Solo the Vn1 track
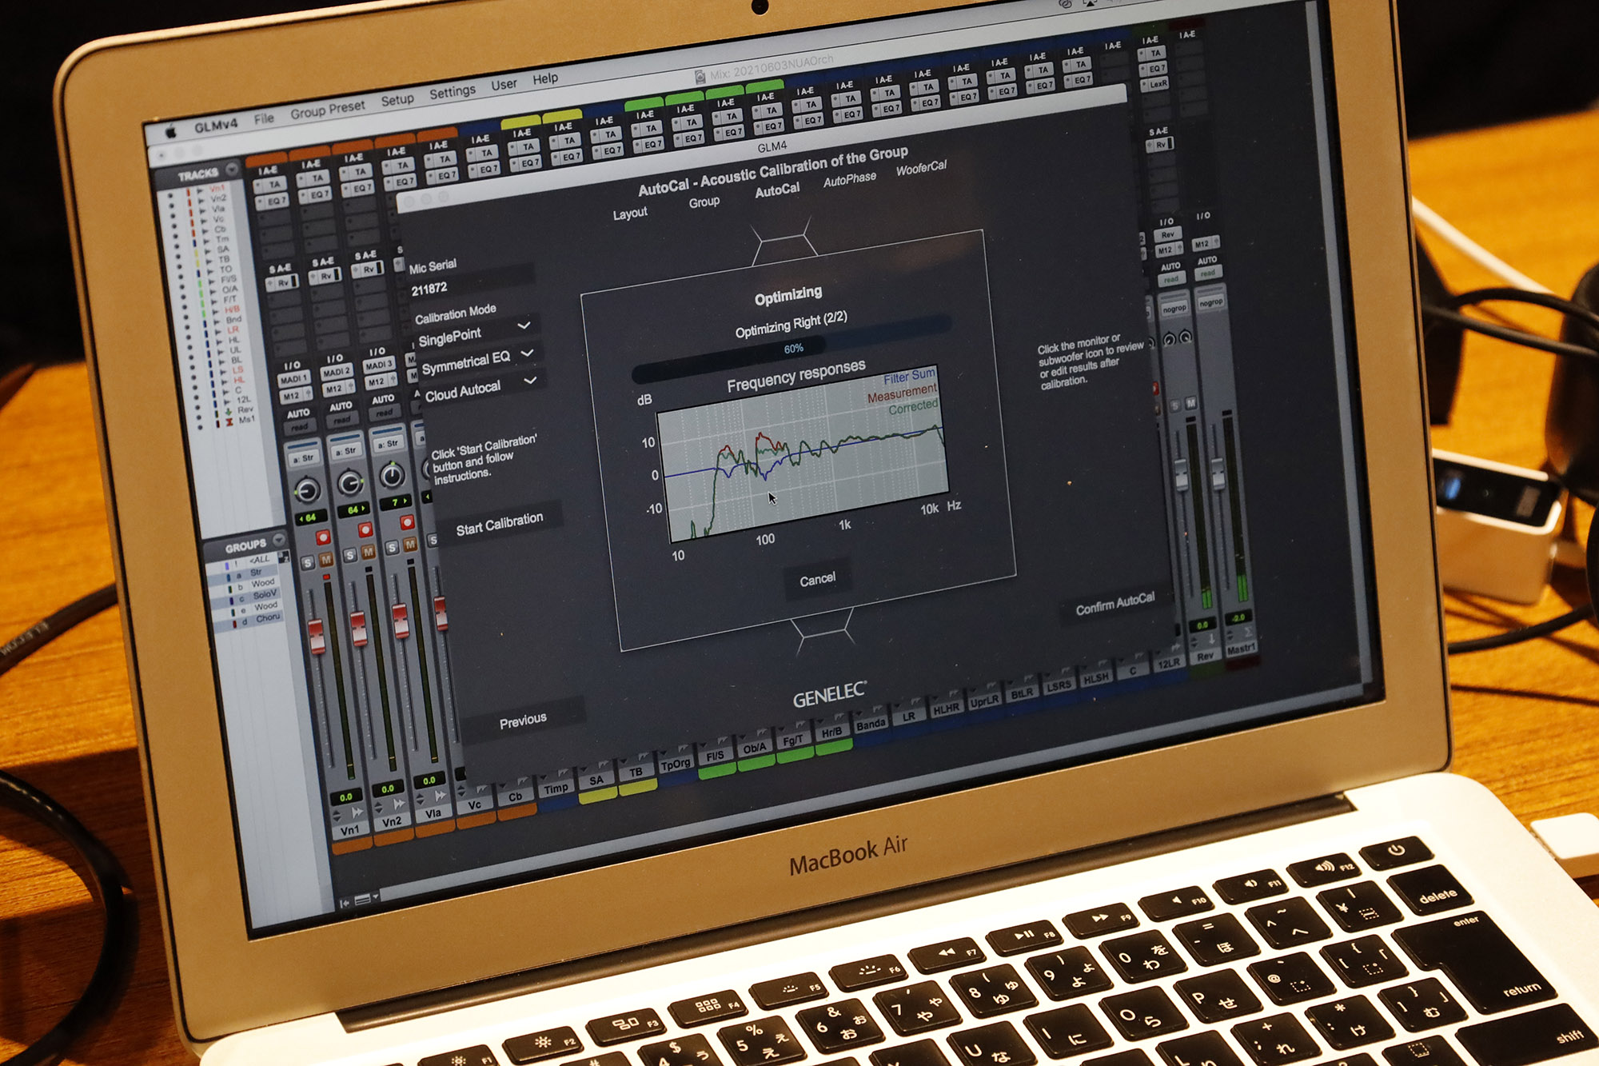1599x1066 pixels. 308,563
